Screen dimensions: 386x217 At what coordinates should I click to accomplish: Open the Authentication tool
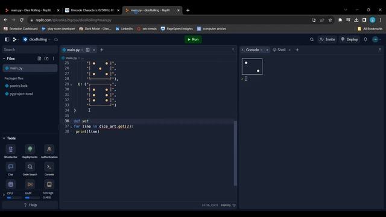[x=49, y=151]
